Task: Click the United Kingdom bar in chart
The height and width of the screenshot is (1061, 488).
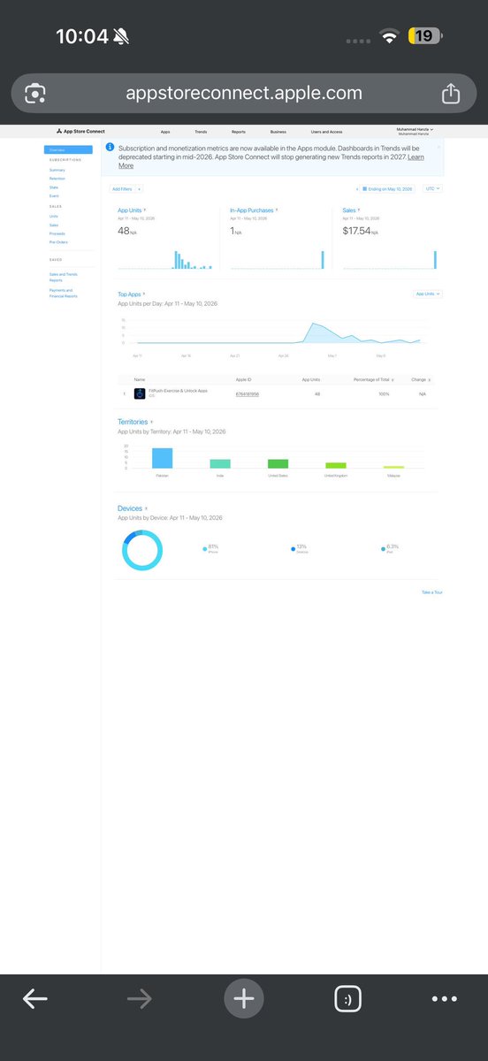Action: coord(336,465)
